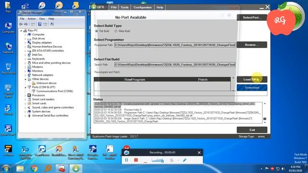Screen dimensions: 308x173
Task: Switch to QFIL green taskbar icon
Action: tap(76, 169)
